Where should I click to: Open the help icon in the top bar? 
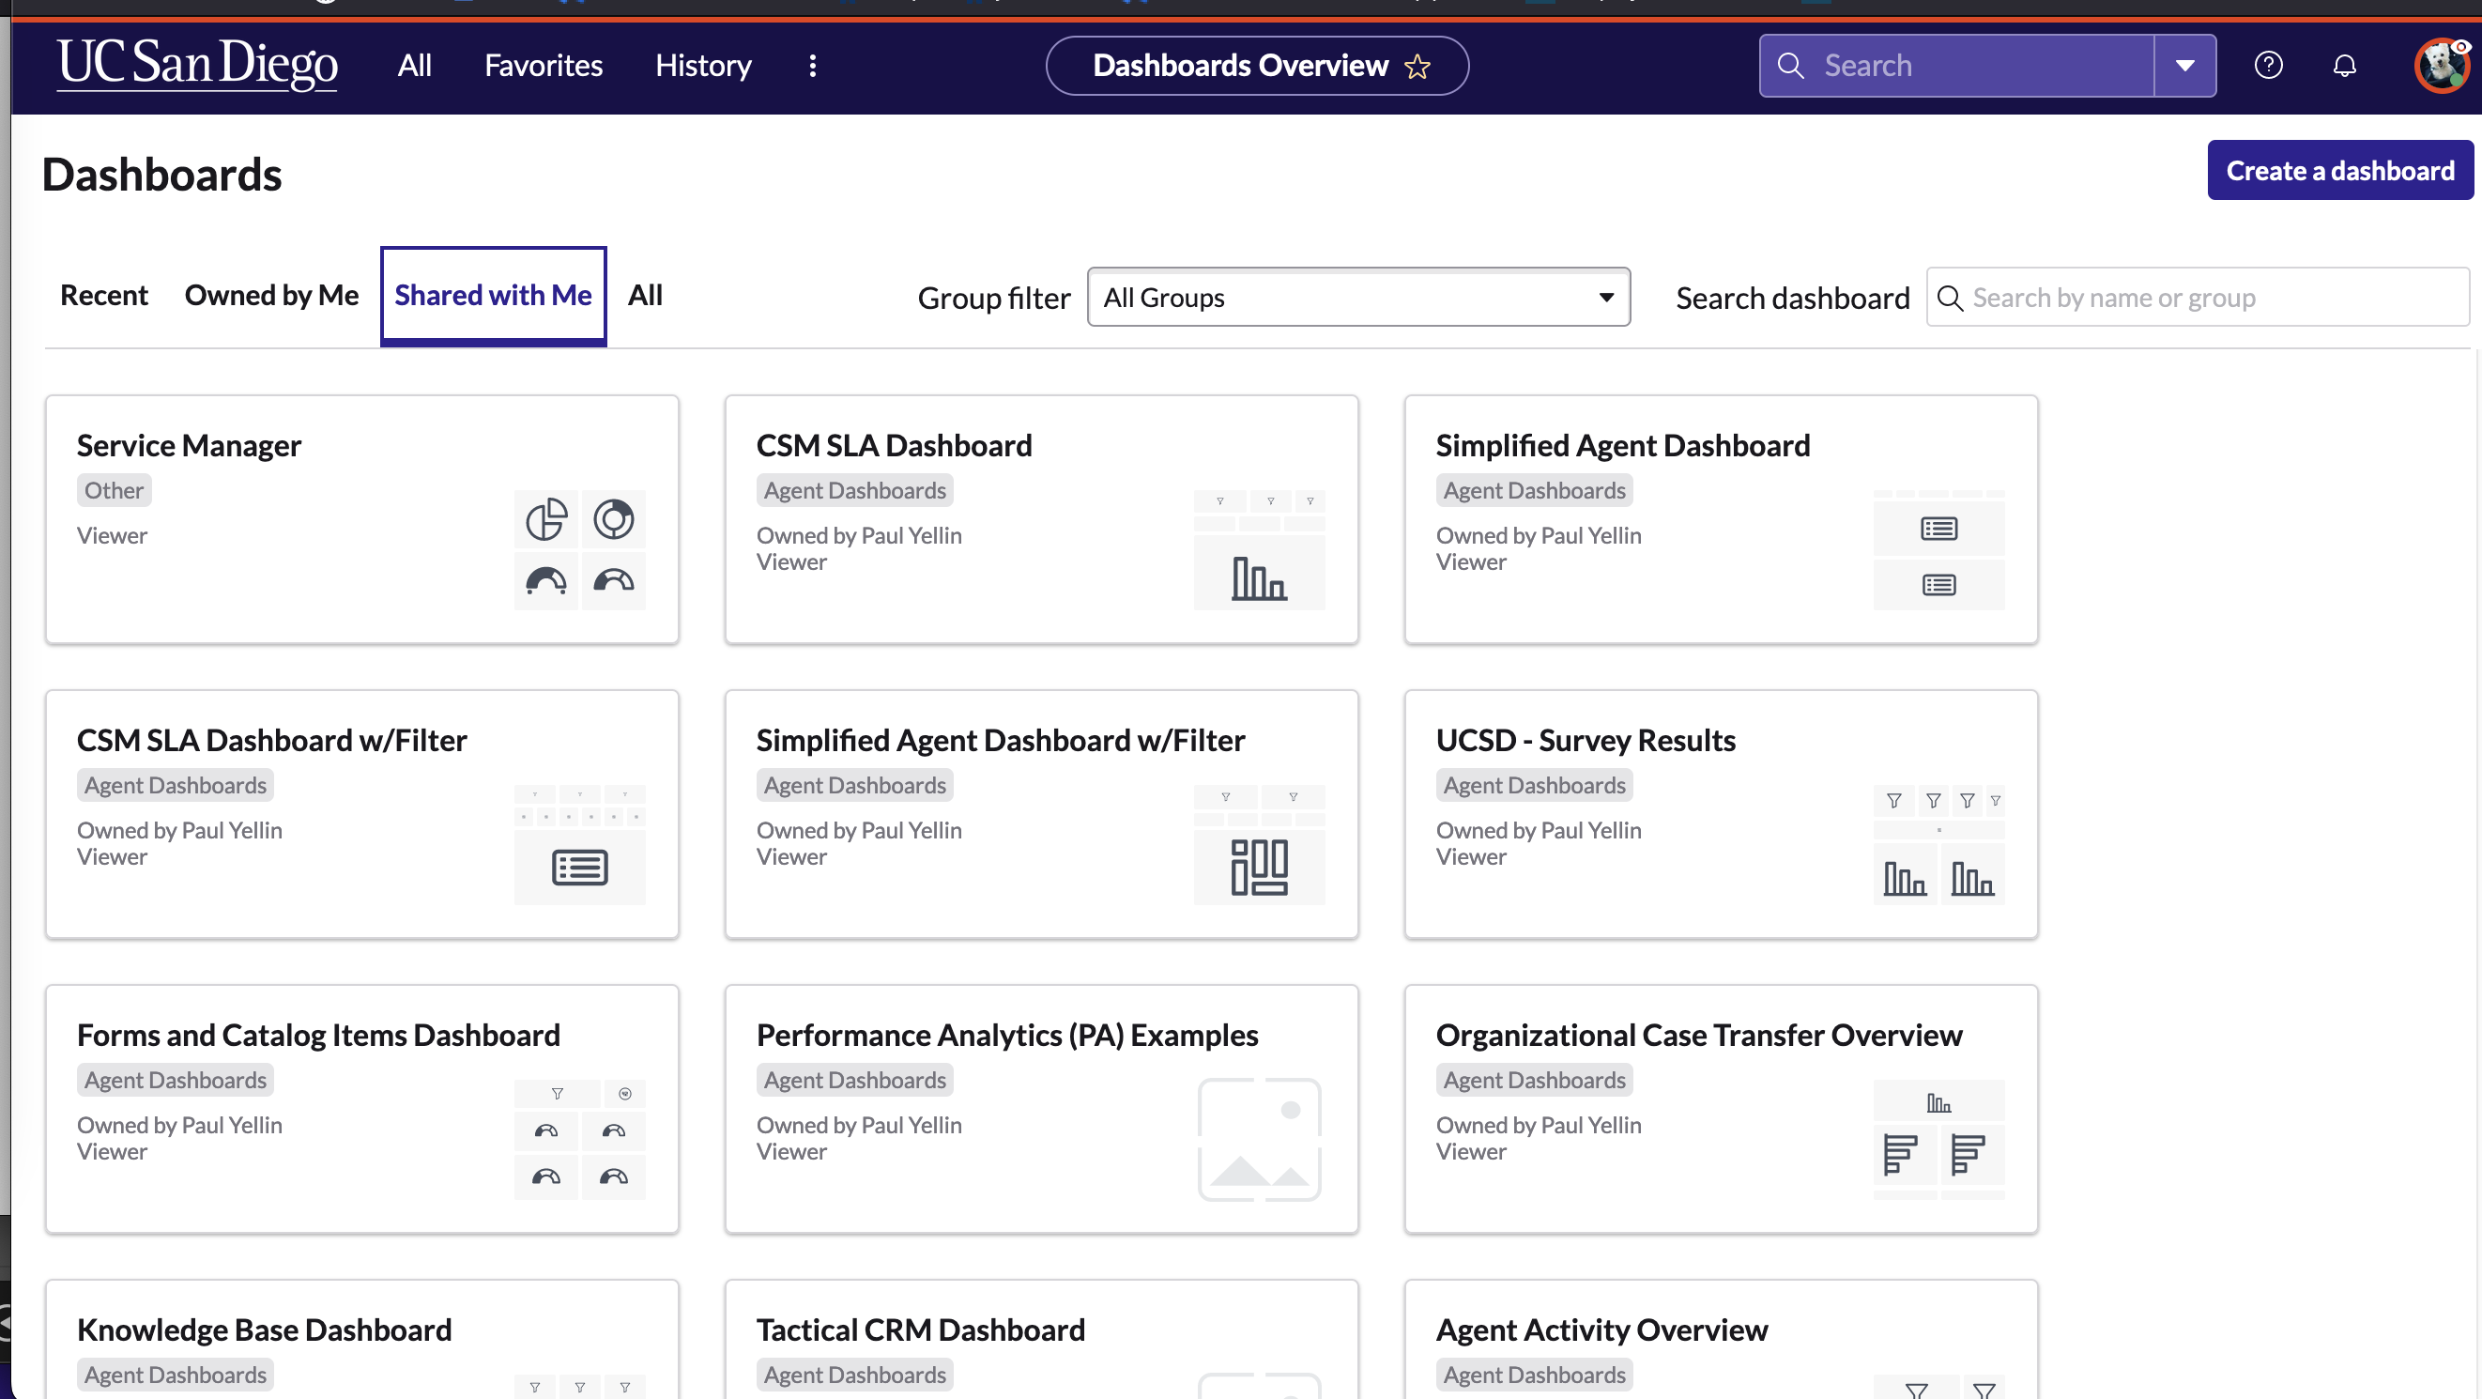click(2269, 65)
